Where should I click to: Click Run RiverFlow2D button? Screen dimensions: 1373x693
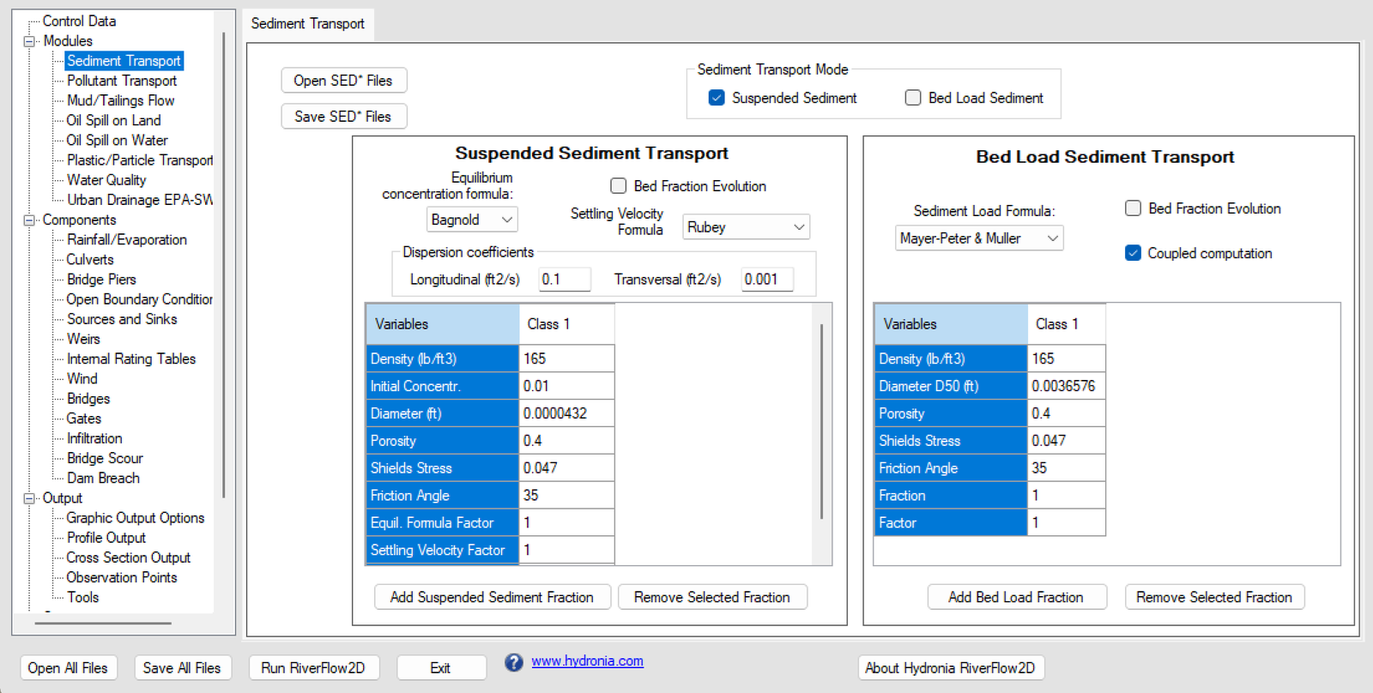tap(313, 667)
